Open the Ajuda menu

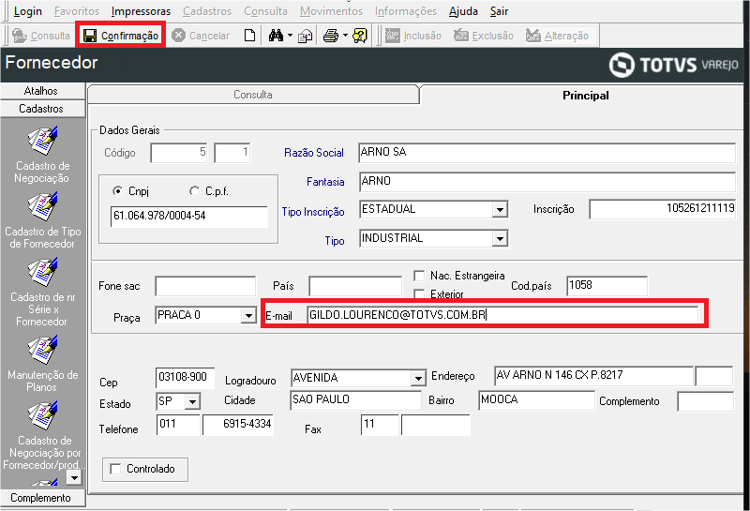tap(463, 11)
